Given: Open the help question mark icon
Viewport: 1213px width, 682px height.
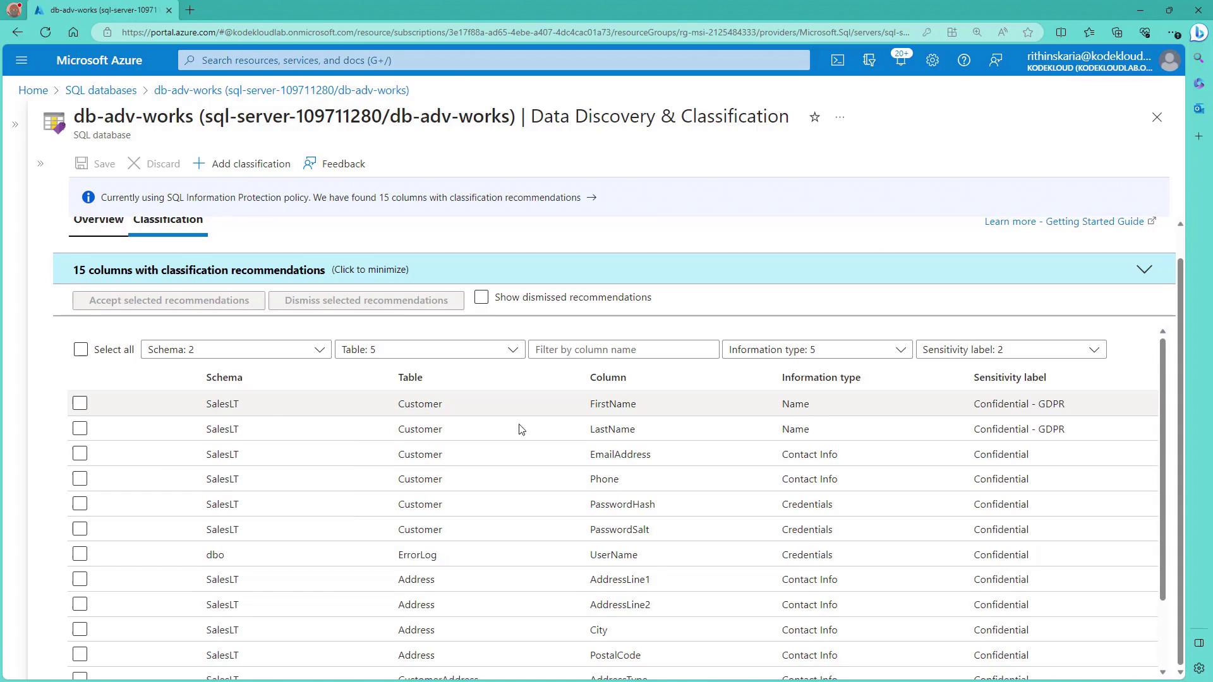Looking at the screenshot, I should 964,60.
